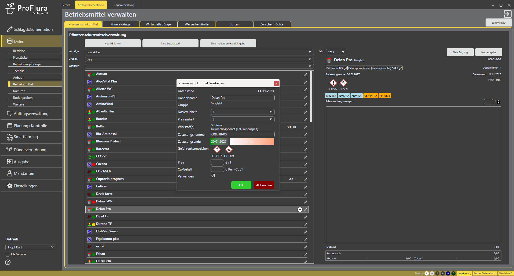Enable the Alle Betriebe checkbox
The image size is (514, 276).
8,255
